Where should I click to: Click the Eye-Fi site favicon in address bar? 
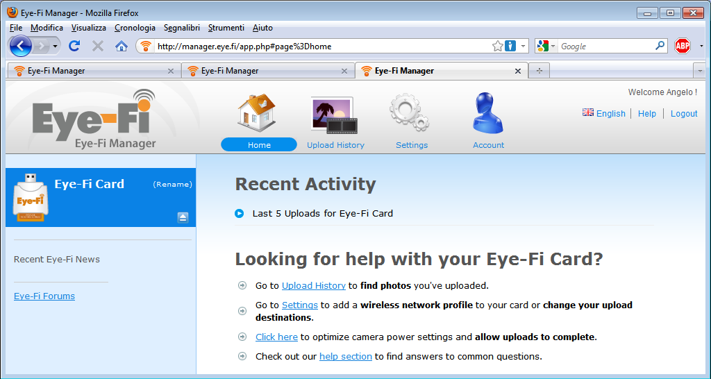pyautogui.click(x=145, y=47)
